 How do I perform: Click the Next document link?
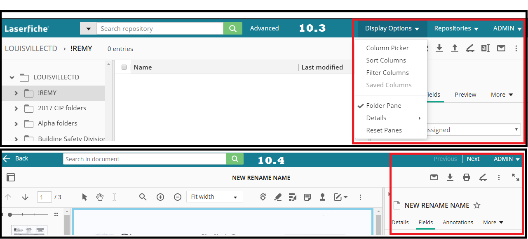click(473, 159)
